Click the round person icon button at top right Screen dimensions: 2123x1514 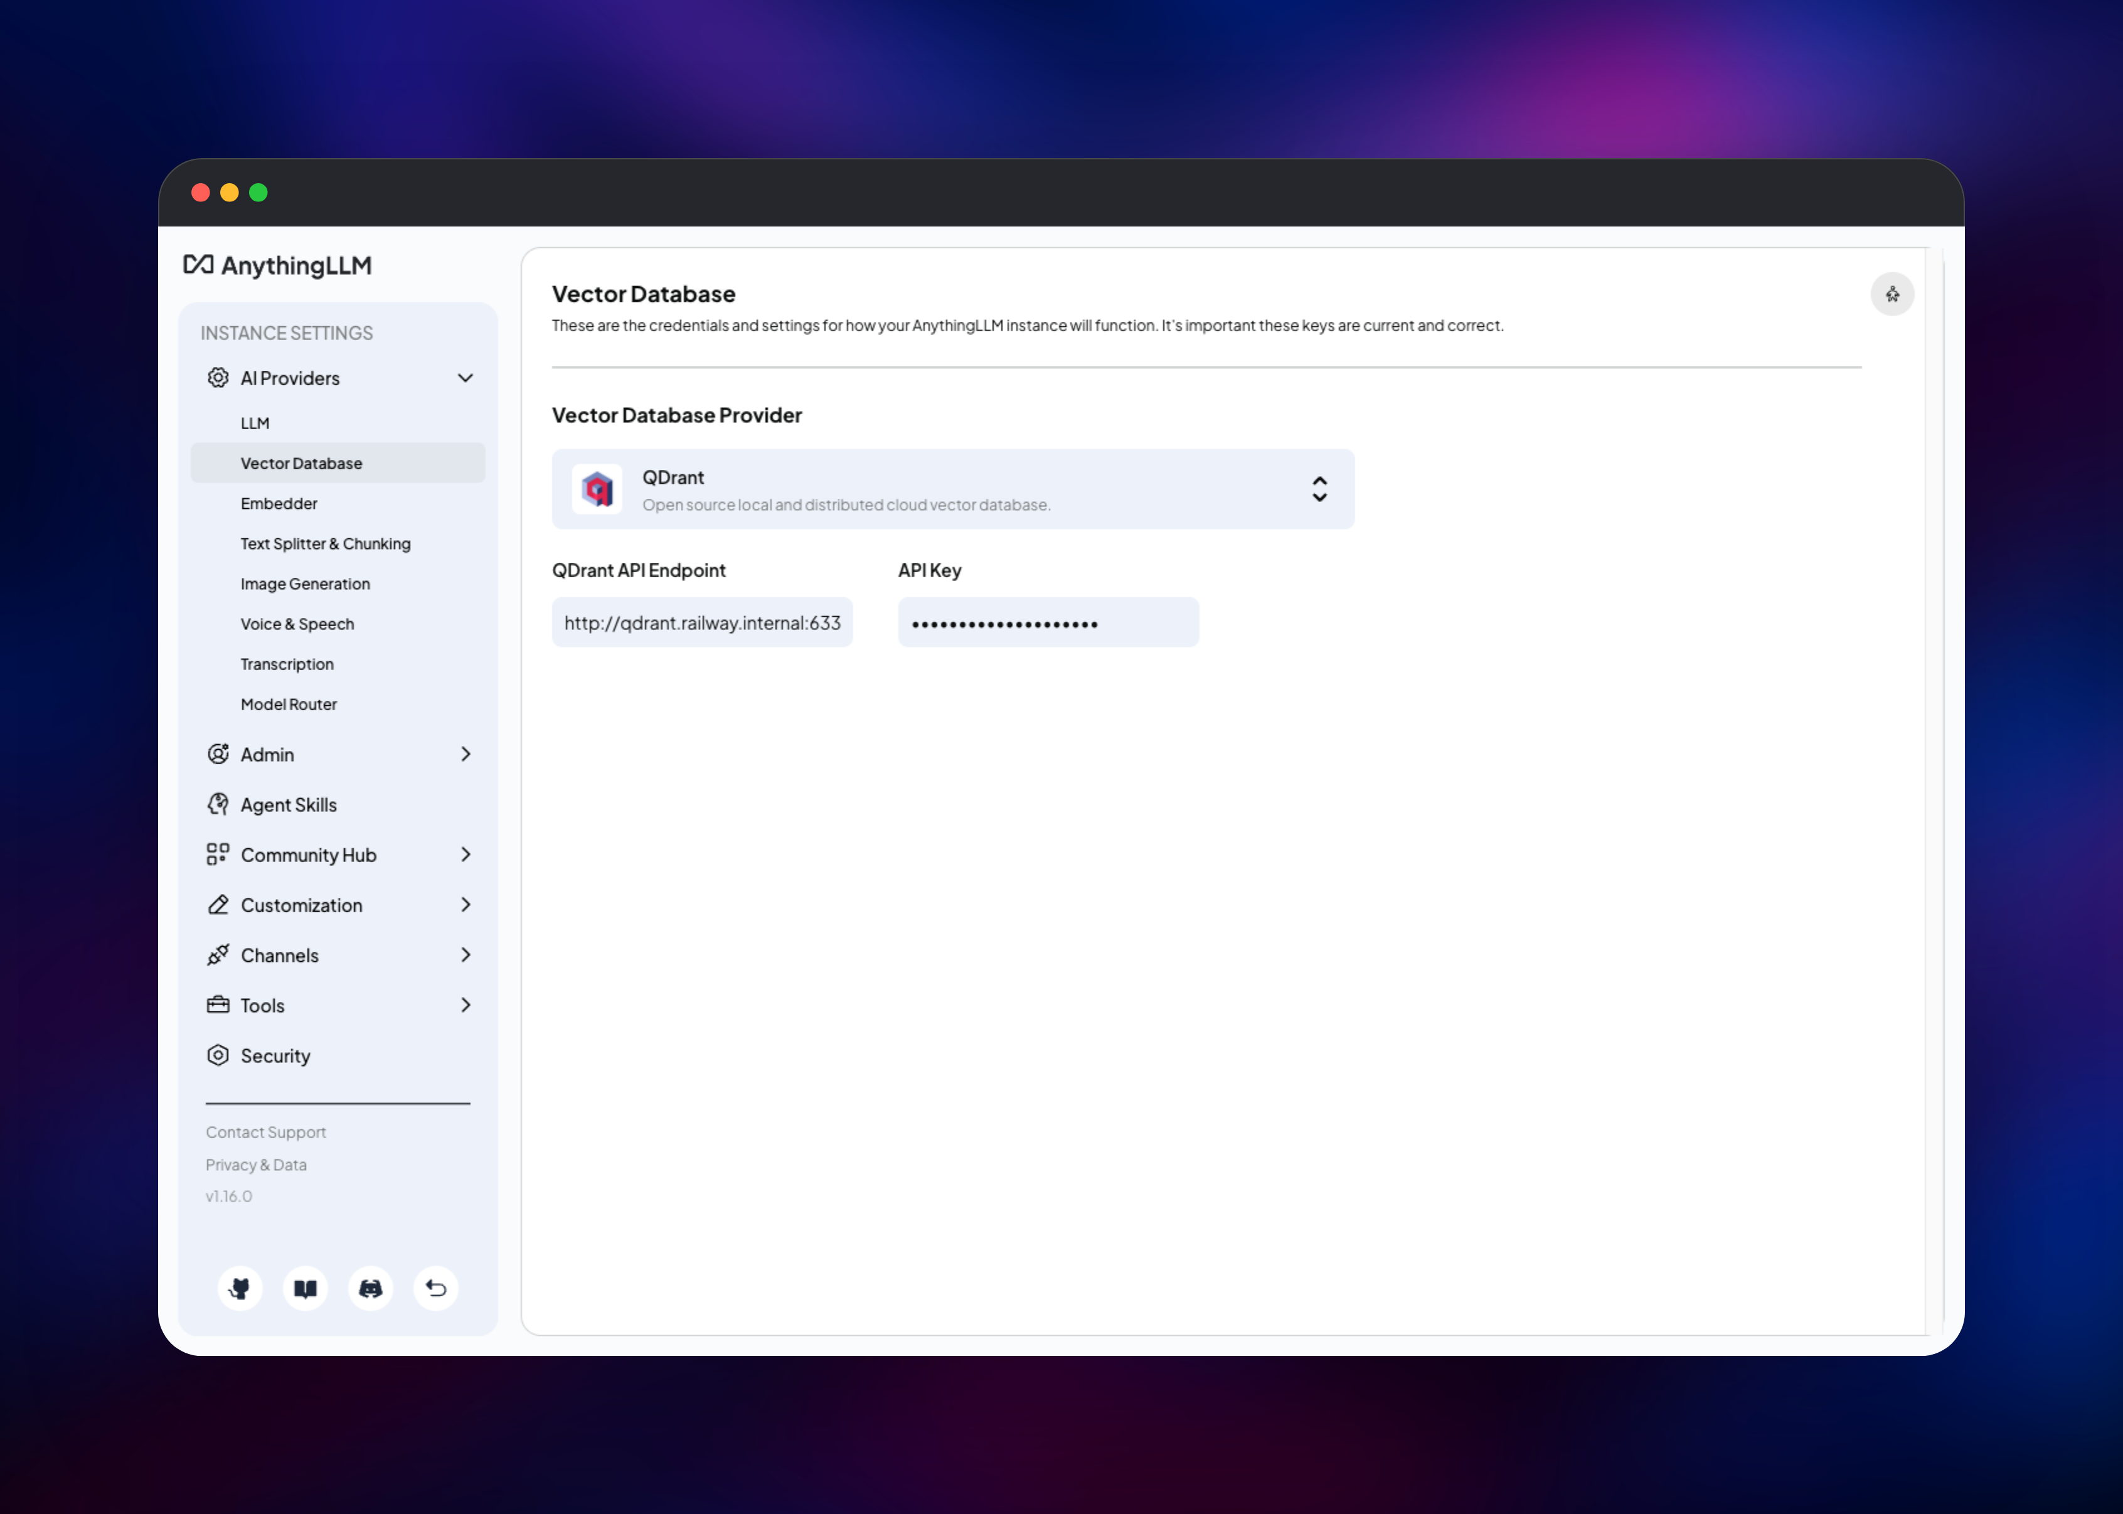pyautogui.click(x=1892, y=295)
